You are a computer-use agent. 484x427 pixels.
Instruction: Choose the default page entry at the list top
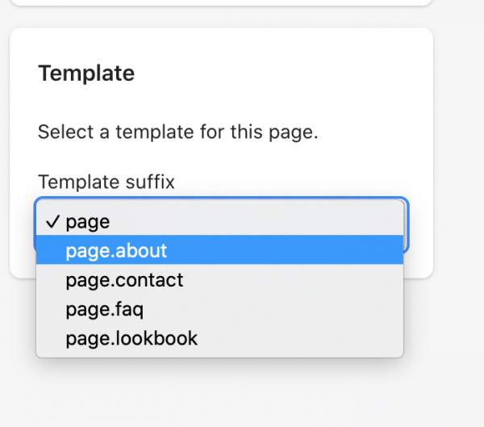click(x=219, y=220)
